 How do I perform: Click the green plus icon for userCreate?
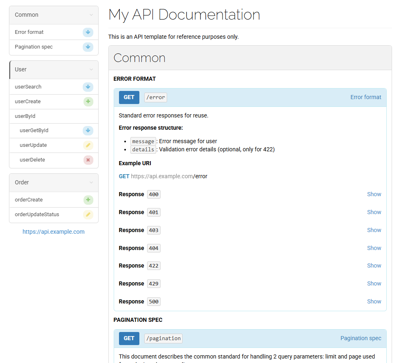point(88,102)
